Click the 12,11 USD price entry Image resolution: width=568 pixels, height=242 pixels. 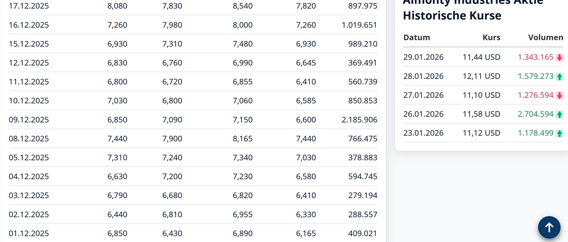pos(481,76)
